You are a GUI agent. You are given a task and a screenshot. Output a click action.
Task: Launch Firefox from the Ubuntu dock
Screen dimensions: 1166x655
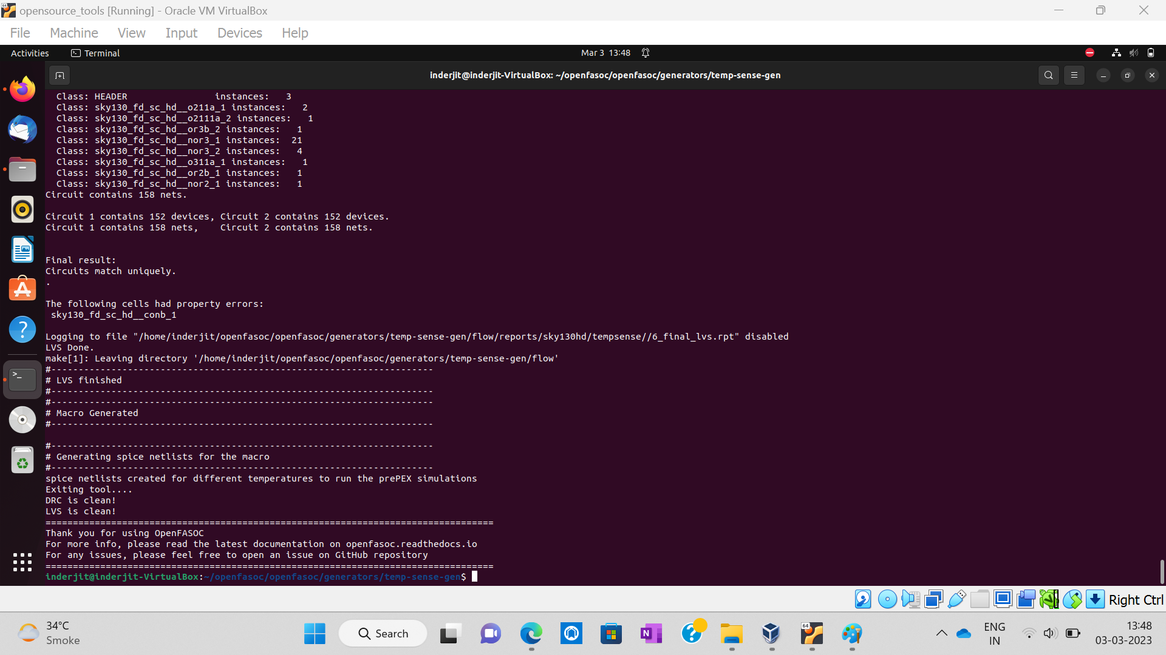(x=22, y=90)
